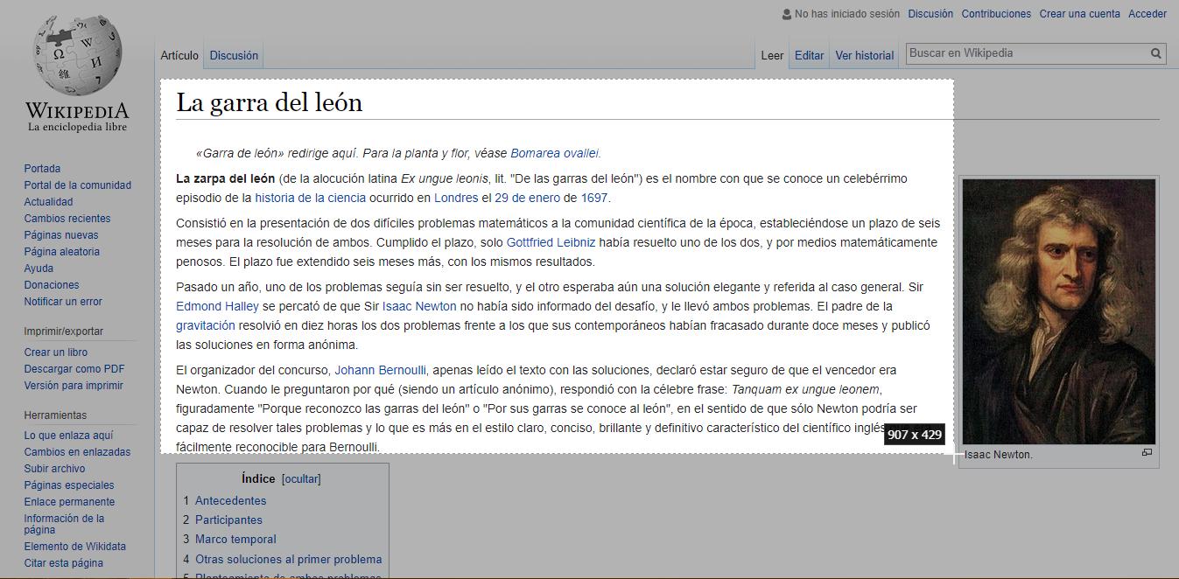This screenshot has height=579, width=1179.
Task: Click the 'Herramientas' sidebar heading
Action: (55, 415)
